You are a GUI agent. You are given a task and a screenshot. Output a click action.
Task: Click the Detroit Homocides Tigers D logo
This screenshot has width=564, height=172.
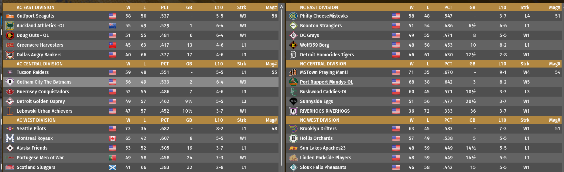point(293,55)
